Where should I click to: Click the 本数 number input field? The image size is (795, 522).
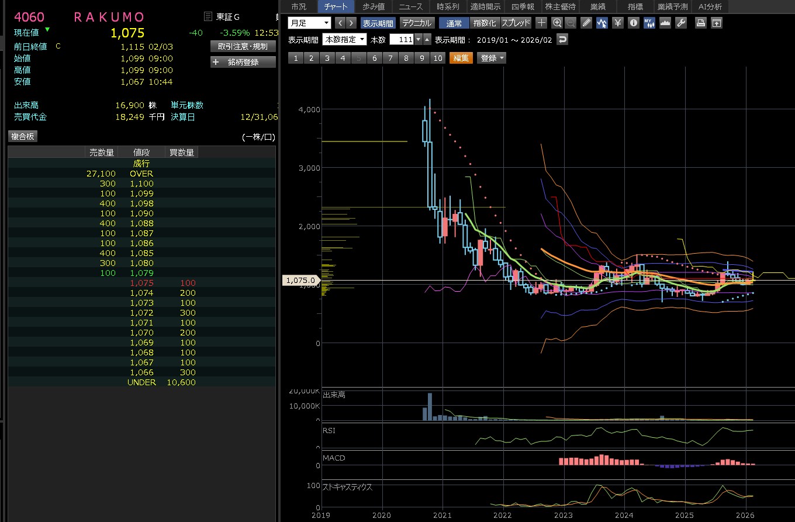click(x=402, y=40)
